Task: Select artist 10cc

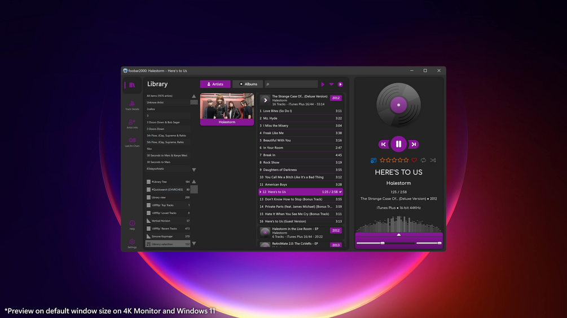Action: pos(168,149)
